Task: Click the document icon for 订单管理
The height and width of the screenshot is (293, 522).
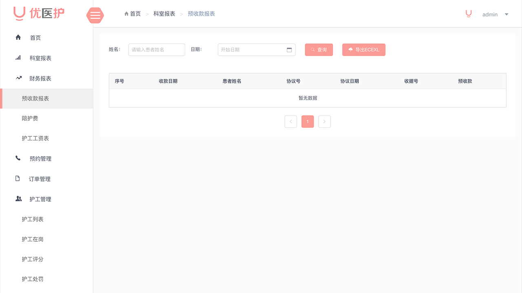Action: (18, 178)
